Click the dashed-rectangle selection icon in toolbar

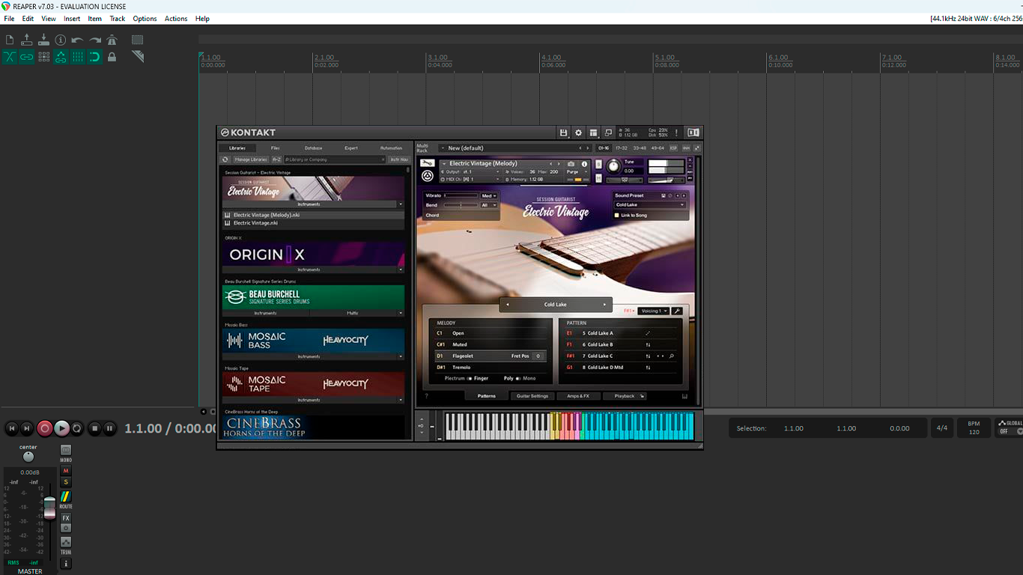click(x=137, y=40)
